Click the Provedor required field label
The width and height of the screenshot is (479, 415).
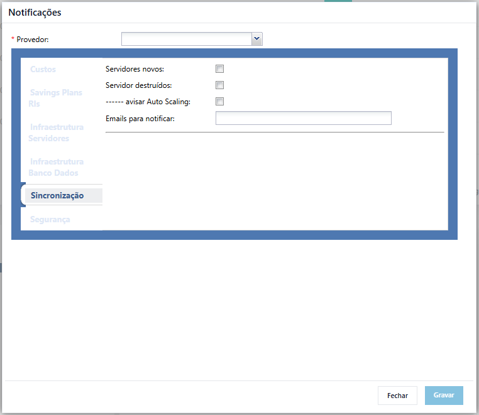33,40
